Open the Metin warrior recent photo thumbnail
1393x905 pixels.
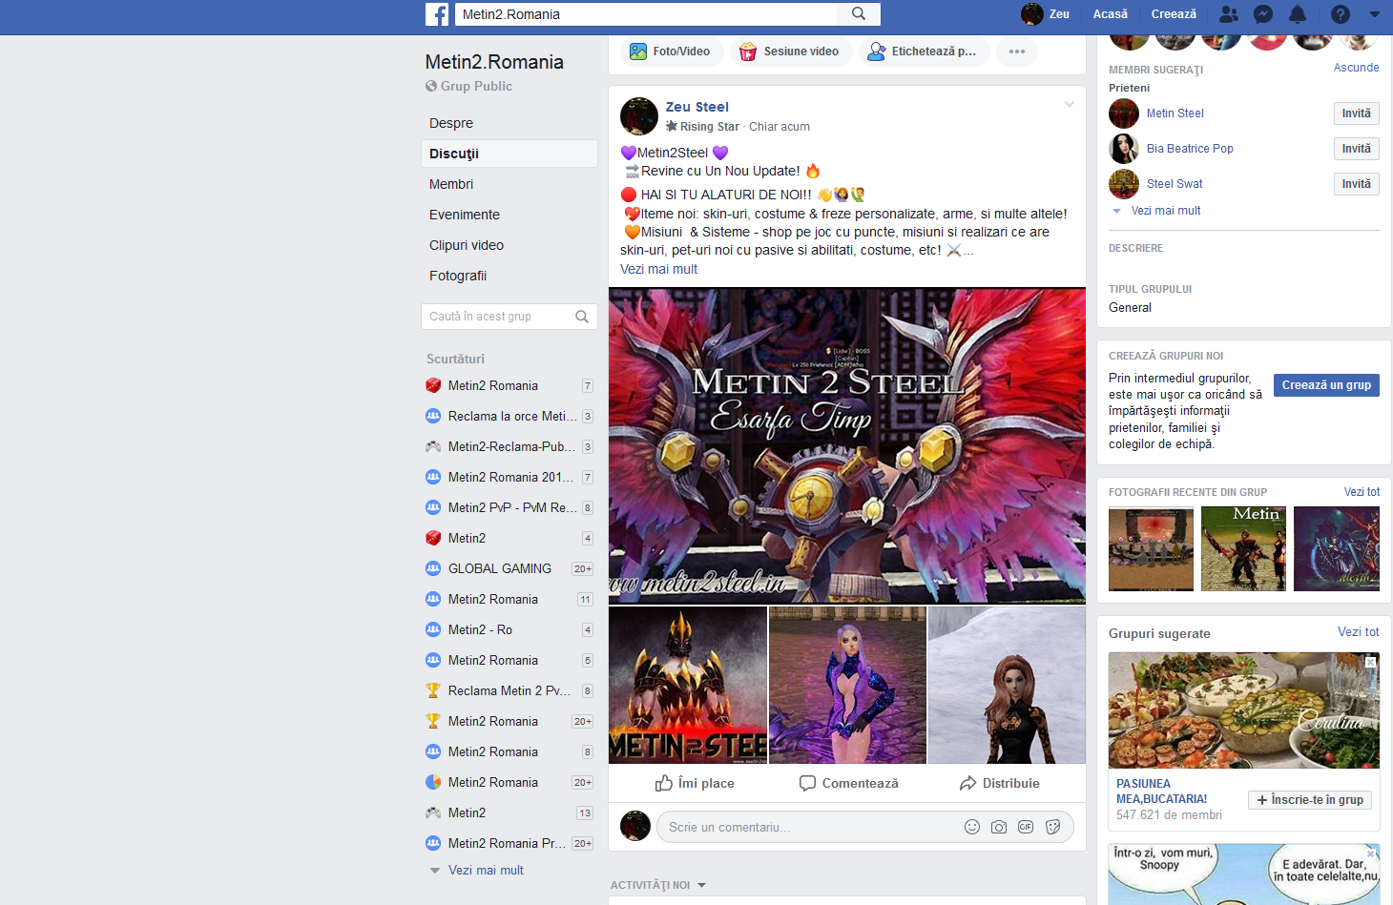click(x=1243, y=549)
